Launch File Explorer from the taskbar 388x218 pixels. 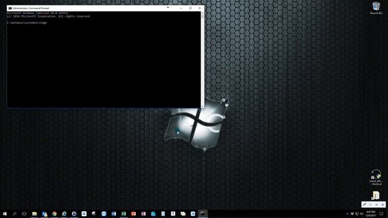point(35,214)
